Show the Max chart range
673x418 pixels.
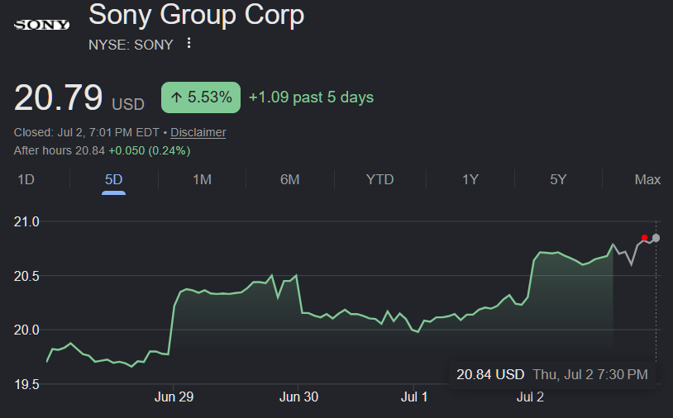pos(647,179)
